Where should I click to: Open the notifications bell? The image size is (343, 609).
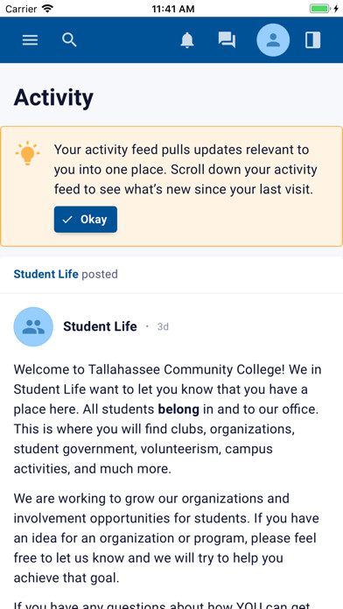click(x=187, y=40)
